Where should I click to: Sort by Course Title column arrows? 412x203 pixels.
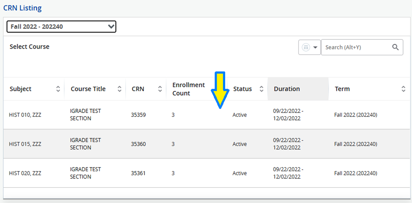(119, 89)
